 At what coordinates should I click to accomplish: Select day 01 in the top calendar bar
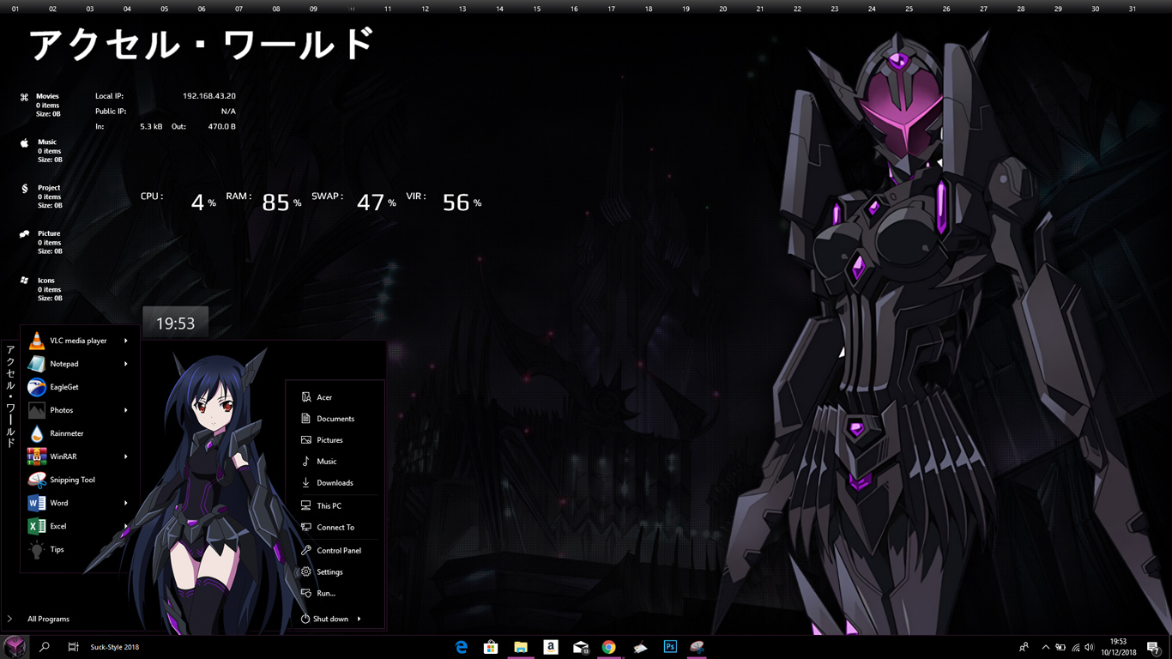15,9
